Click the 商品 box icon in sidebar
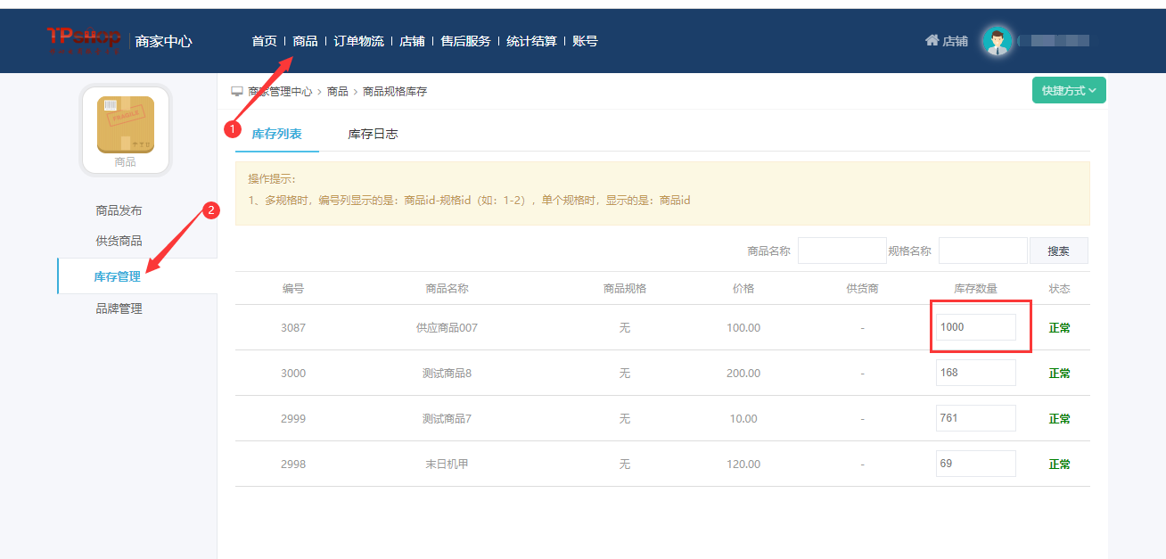The height and width of the screenshot is (559, 1166). 126,125
